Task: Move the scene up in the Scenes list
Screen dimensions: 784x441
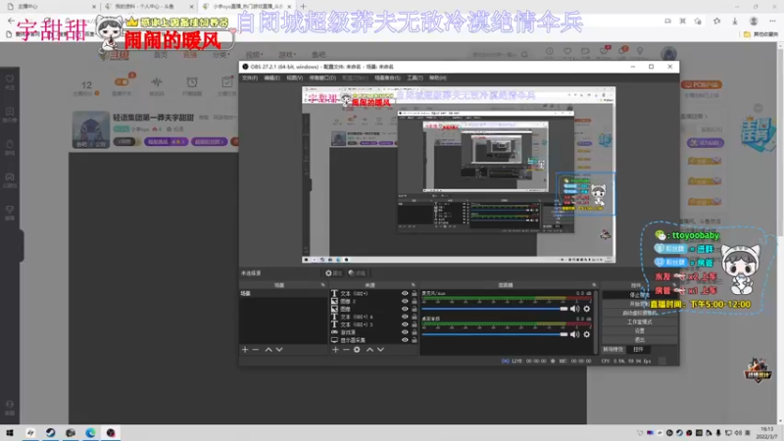Action: [269, 350]
